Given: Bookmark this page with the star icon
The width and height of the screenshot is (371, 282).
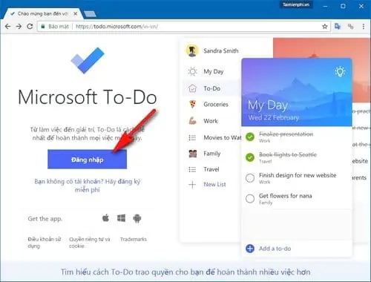Looking at the screenshot, I should click(325, 26).
